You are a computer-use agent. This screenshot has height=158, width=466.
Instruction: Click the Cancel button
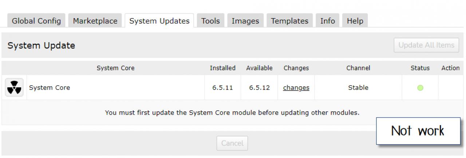pyautogui.click(x=232, y=143)
